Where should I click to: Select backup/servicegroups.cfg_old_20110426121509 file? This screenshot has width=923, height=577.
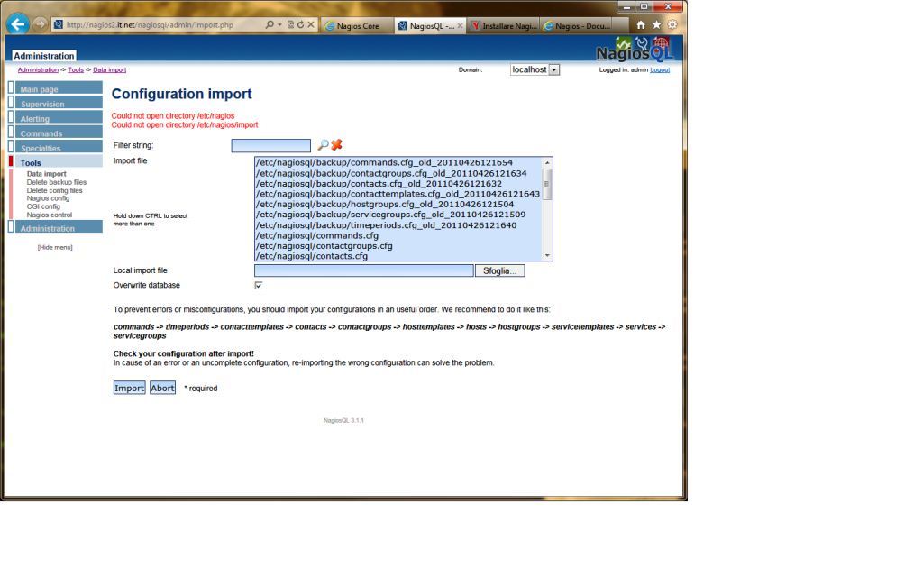390,215
